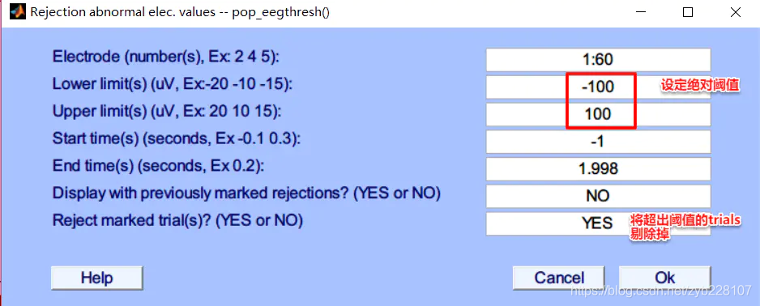Image resolution: width=760 pixels, height=306 pixels.
Task: Select the Lower limit field with -100
Action: click(598, 87)
